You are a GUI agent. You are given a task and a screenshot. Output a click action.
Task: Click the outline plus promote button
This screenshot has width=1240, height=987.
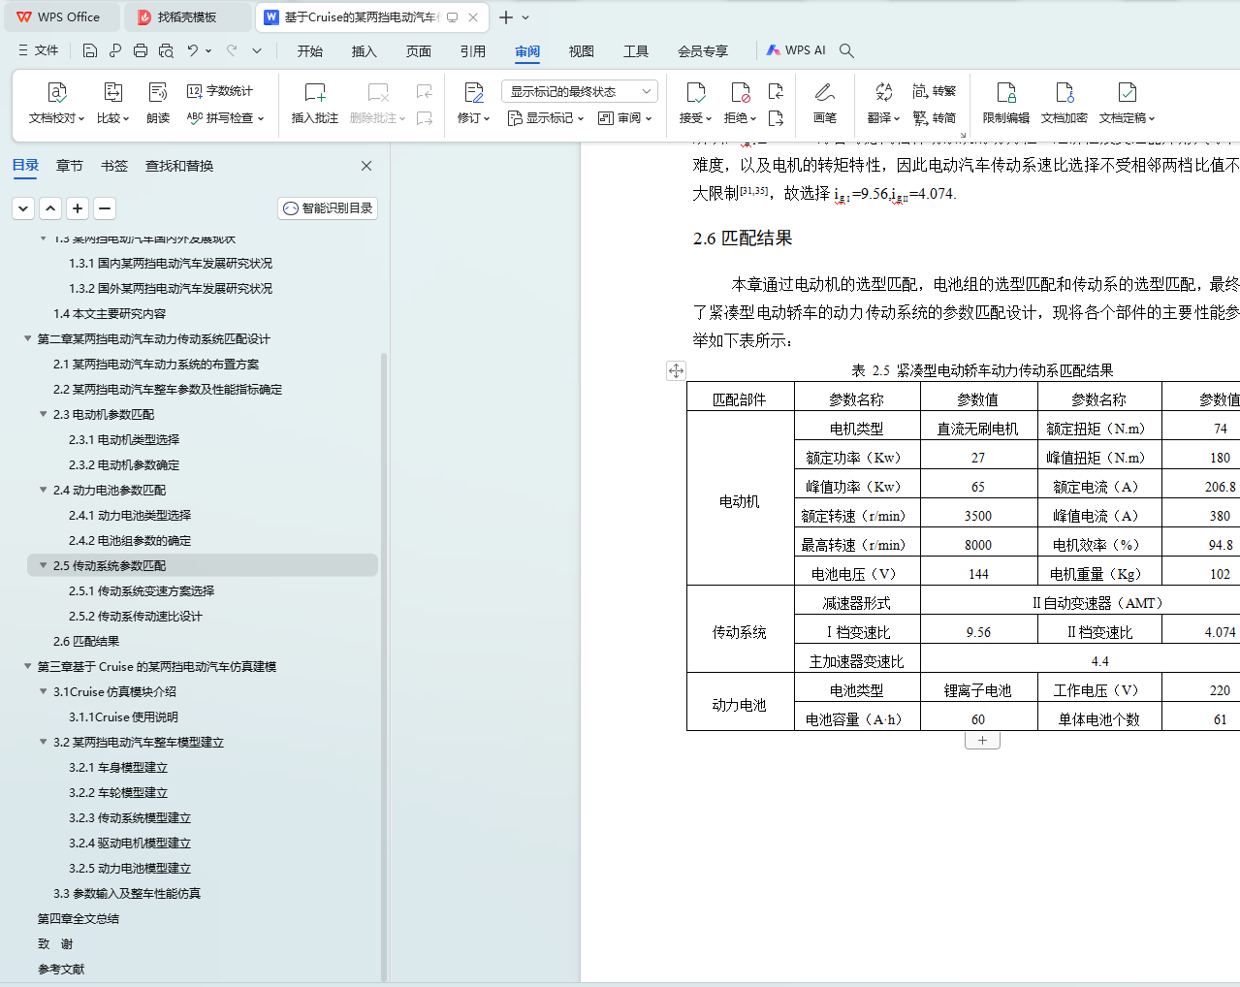tap(78, 208)
